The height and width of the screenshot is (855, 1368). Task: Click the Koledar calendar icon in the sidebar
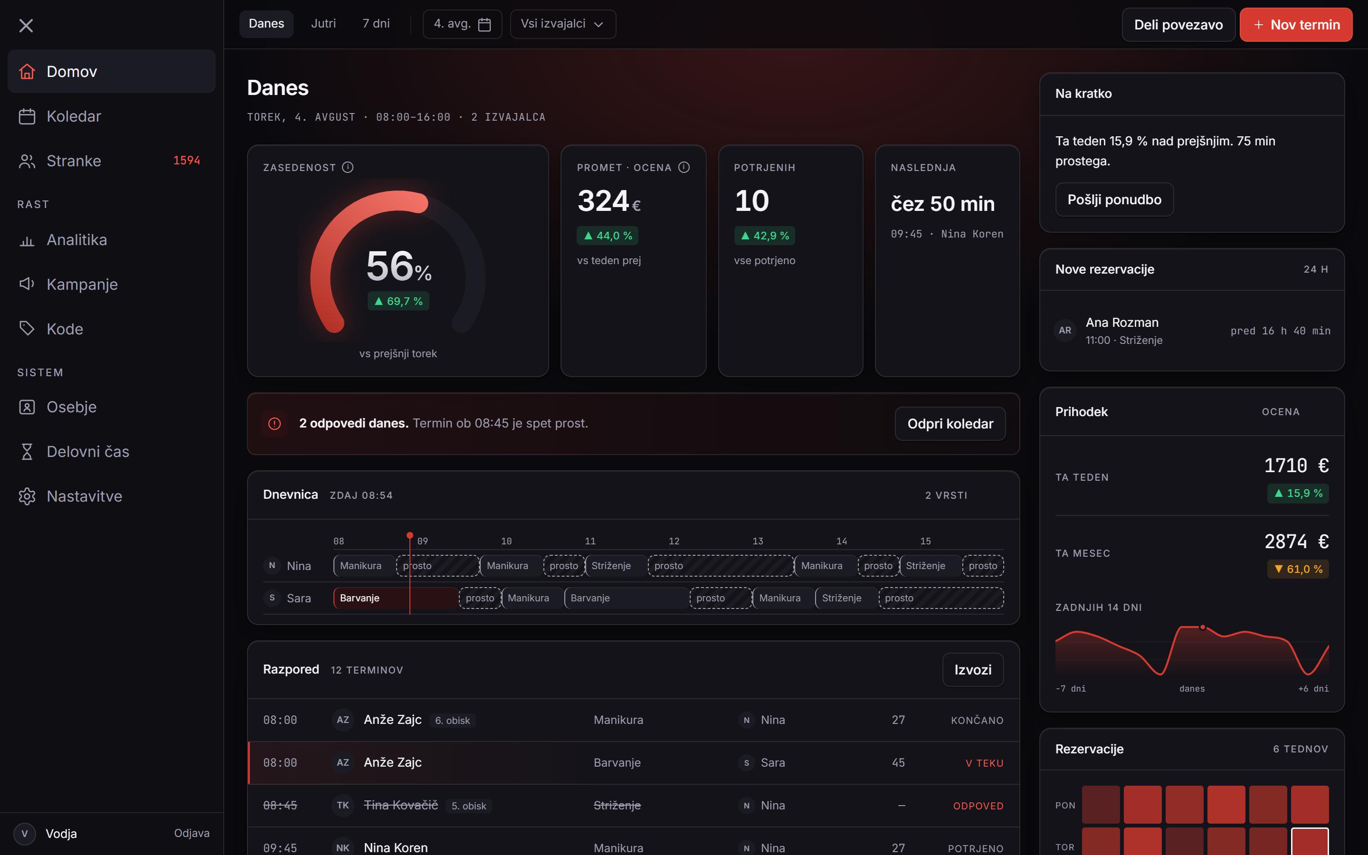point(27,116)
